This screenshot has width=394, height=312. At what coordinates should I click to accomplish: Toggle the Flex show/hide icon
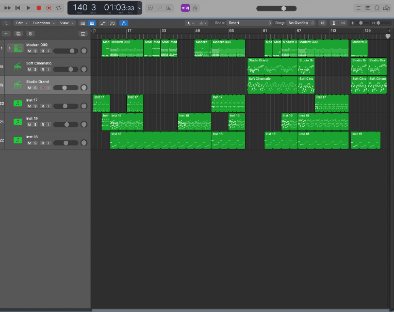pyautogui.click(x=112, y=23)
